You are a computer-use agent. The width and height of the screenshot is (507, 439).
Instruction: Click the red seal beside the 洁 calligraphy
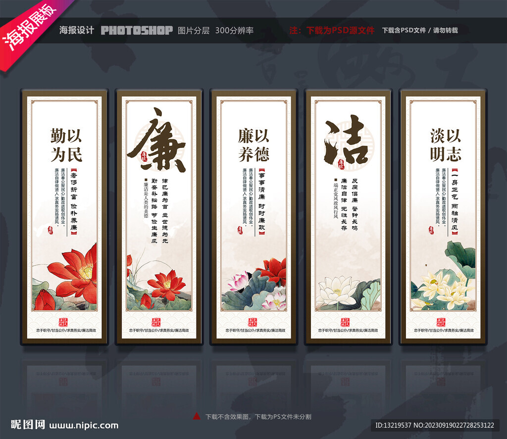[x=341, y=164]
